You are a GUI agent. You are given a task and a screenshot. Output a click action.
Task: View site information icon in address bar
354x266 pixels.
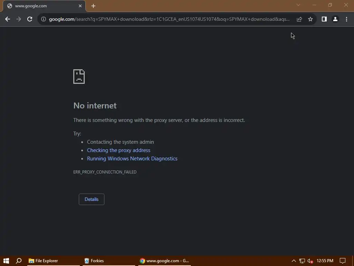click(44, 19)
